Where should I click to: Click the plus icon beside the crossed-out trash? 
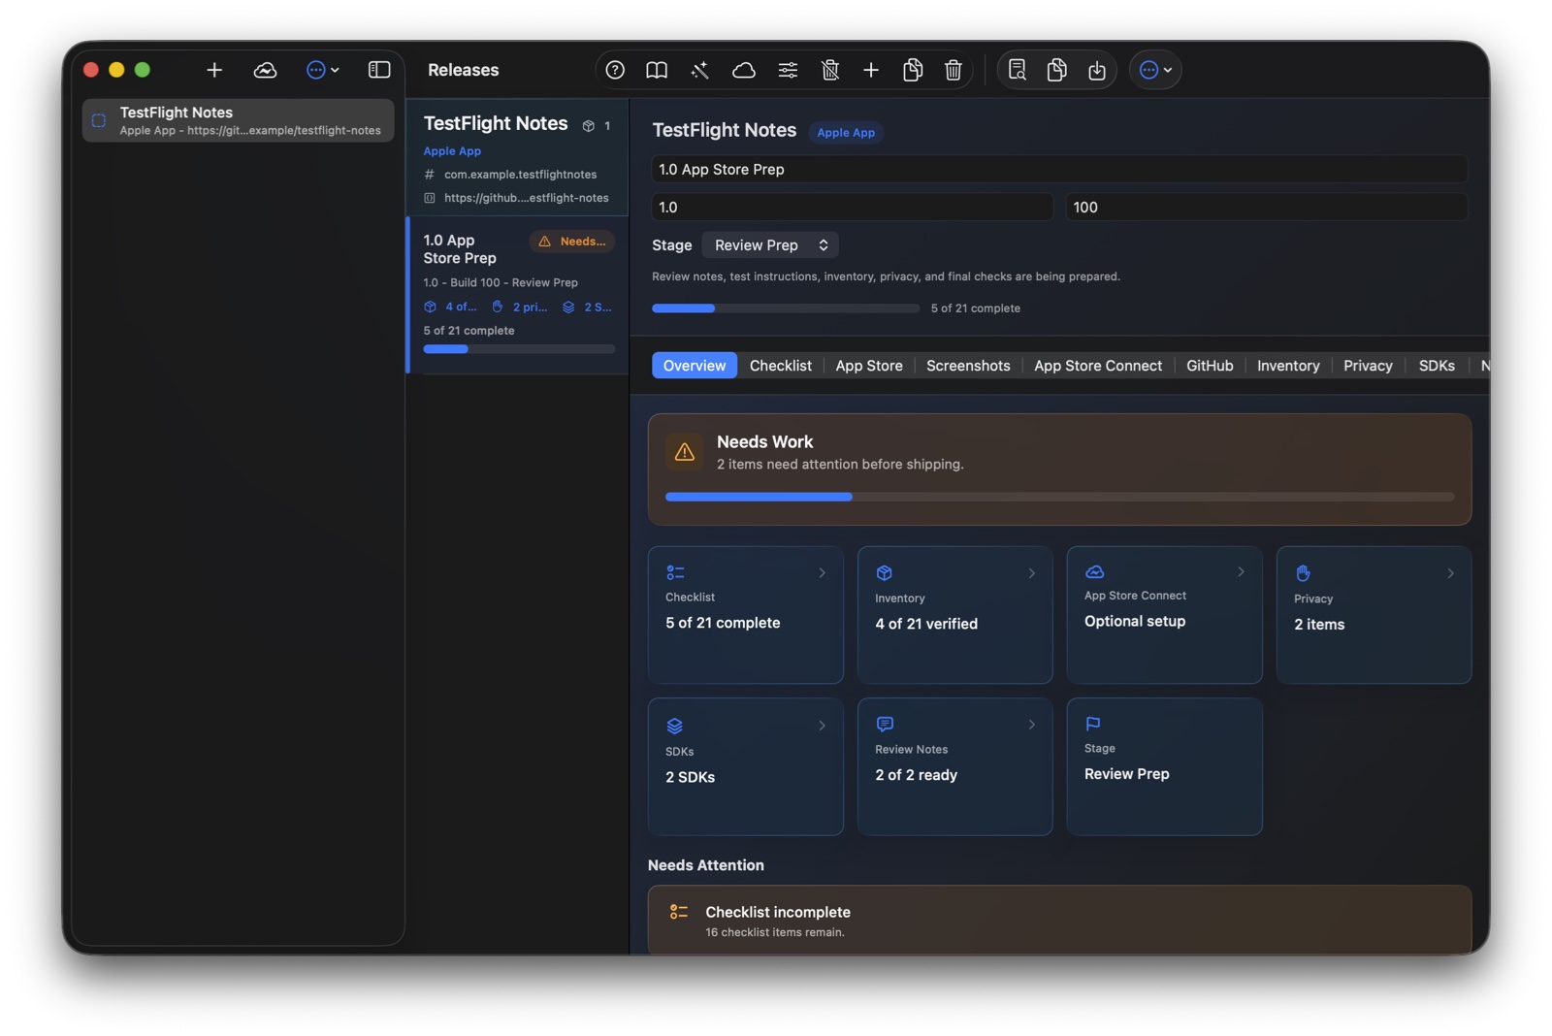(x=871, y=70)
